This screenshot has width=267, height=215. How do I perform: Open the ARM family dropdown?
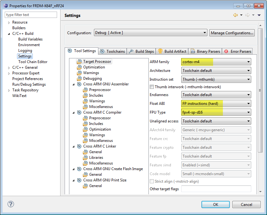pos(216,62)
